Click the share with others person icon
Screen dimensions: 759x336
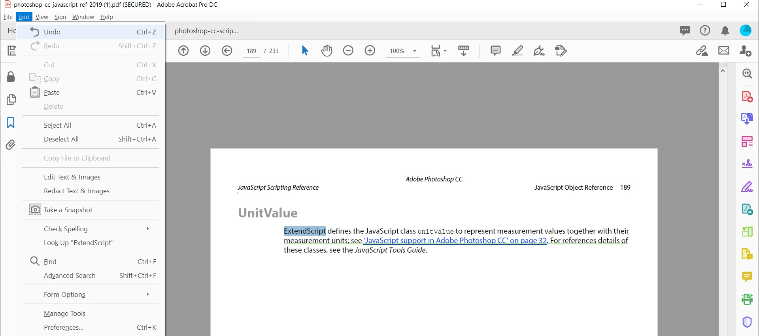click(746, 51)
